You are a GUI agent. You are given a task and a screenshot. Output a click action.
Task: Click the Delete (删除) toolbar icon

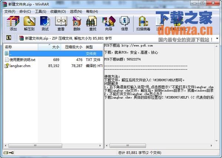click(77, 23)
